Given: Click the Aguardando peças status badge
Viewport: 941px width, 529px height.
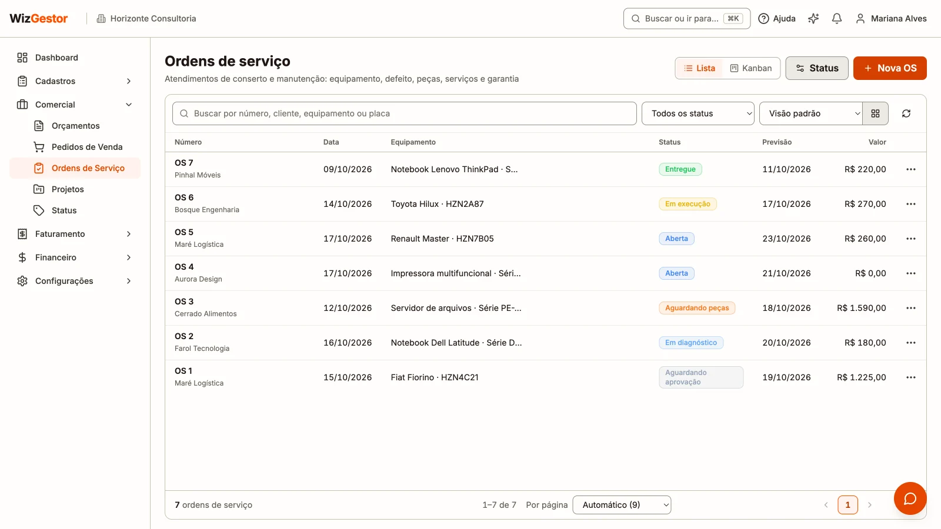Looking at the screenshot, I should 697,308.
